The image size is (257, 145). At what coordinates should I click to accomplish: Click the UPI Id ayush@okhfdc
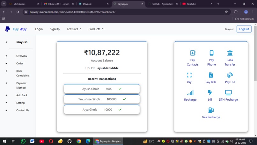pos(108,68)
